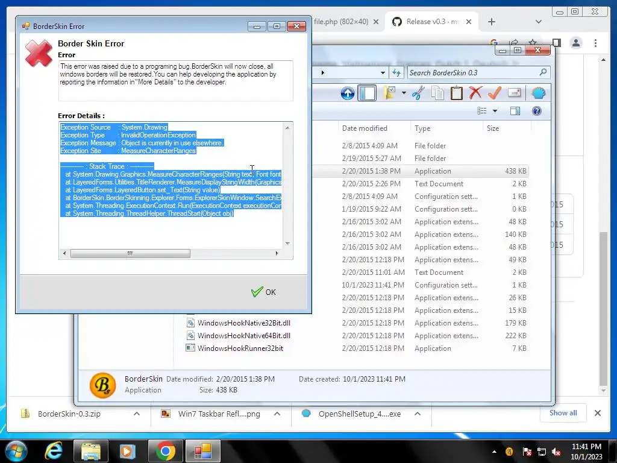617x463 pixels.
Task: Open a new Chrome tab with plus button
Action: (x=492, y=22)
